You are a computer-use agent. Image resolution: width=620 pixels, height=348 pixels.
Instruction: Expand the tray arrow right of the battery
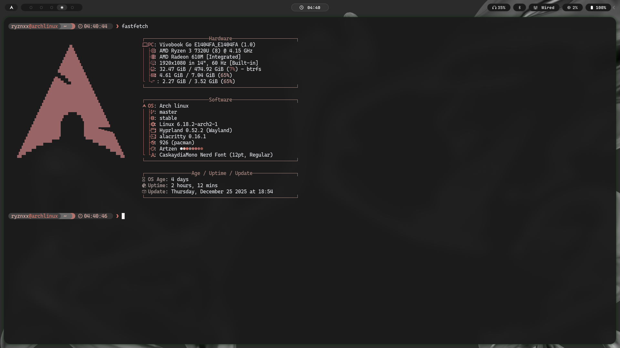coord(614,7)
